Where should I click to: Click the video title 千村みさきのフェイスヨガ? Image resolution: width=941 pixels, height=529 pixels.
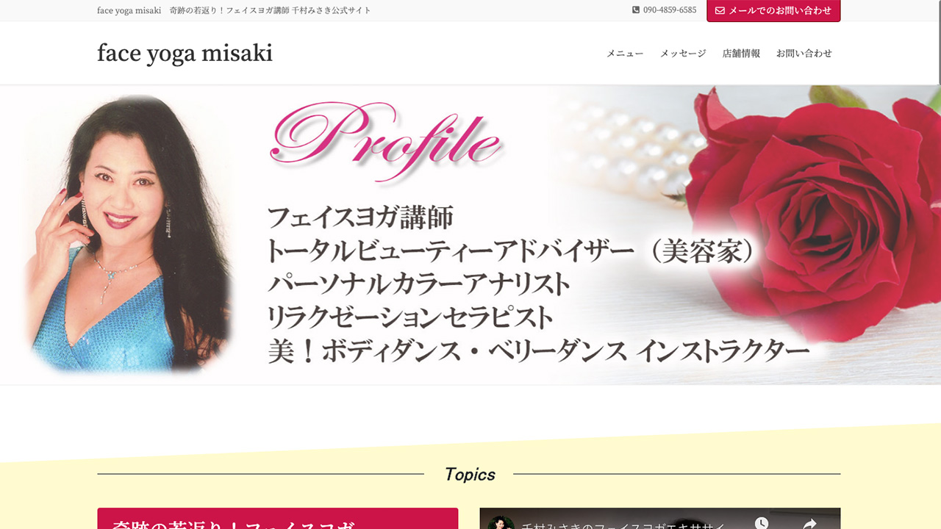[623, 524]
